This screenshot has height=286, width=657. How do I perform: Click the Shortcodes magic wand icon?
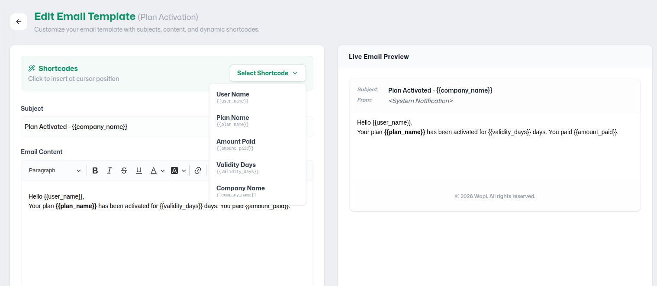coord(32,68)
